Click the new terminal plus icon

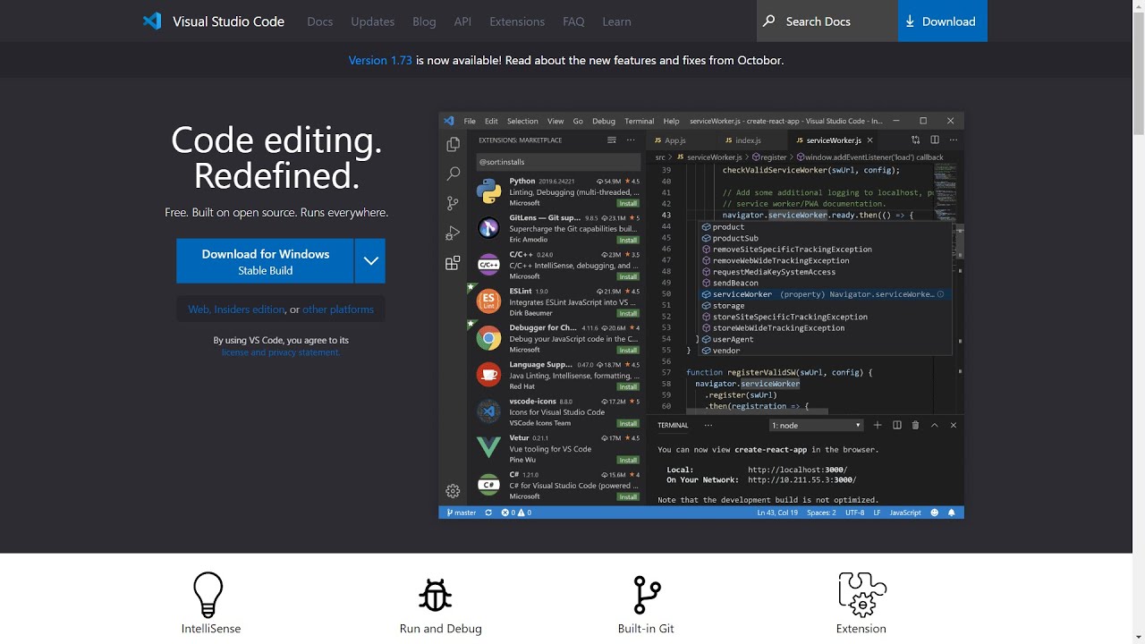[878, 426]
